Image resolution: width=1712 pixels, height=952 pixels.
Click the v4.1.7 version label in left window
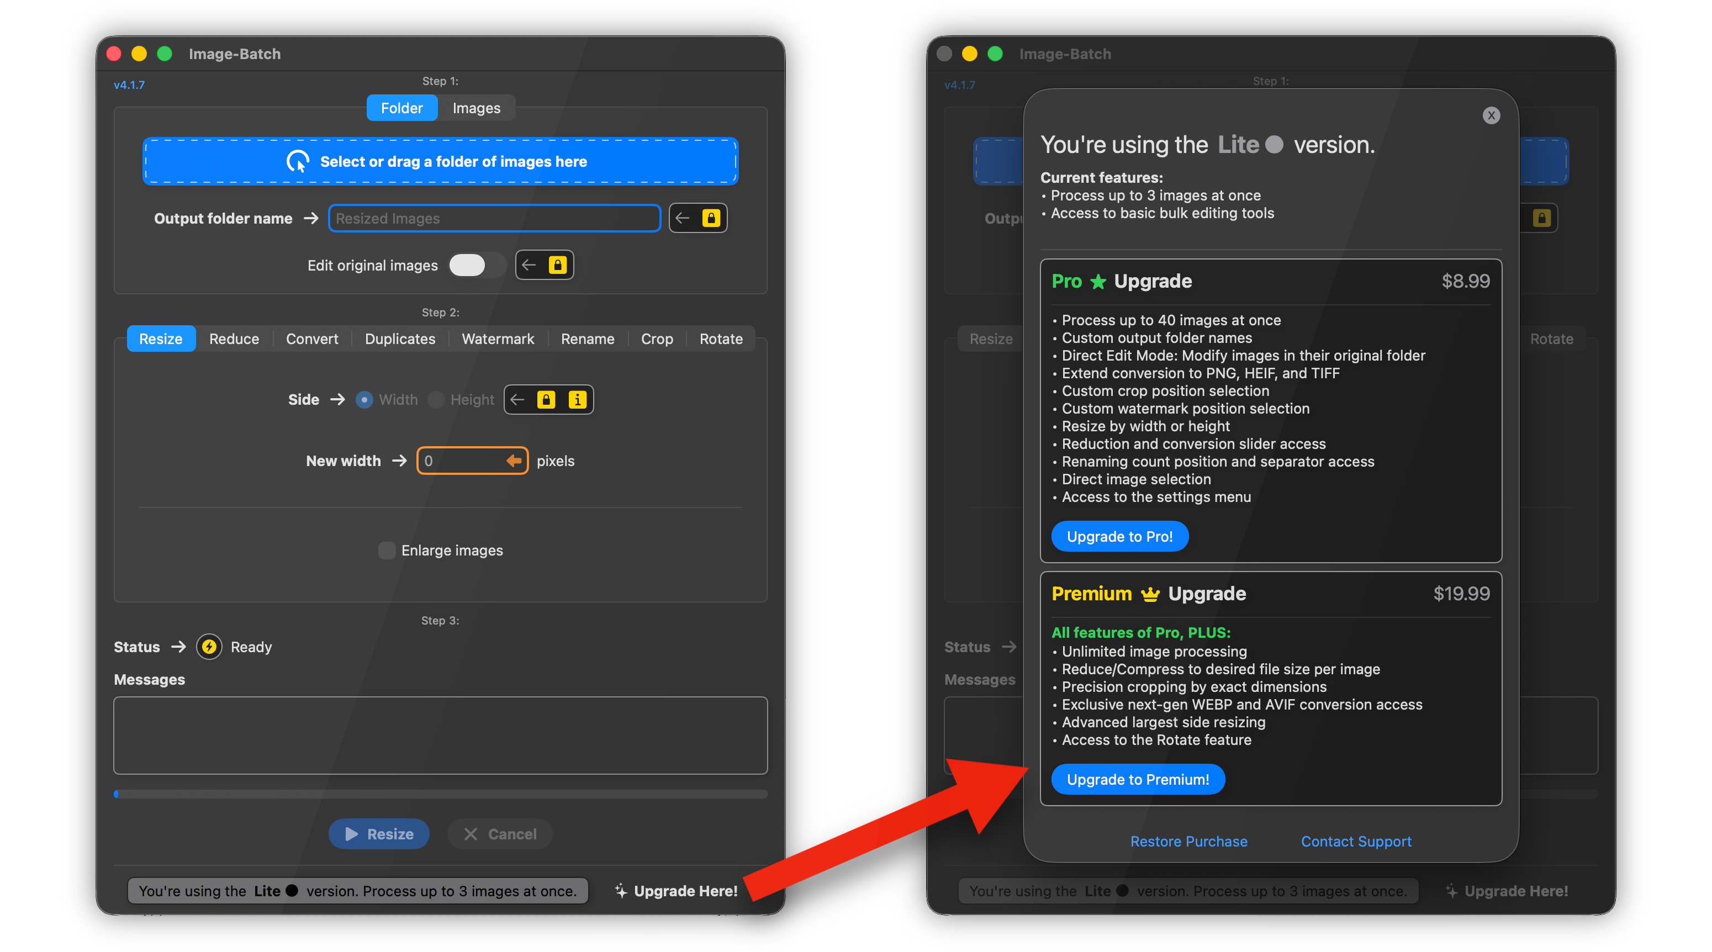pos(129,85)
